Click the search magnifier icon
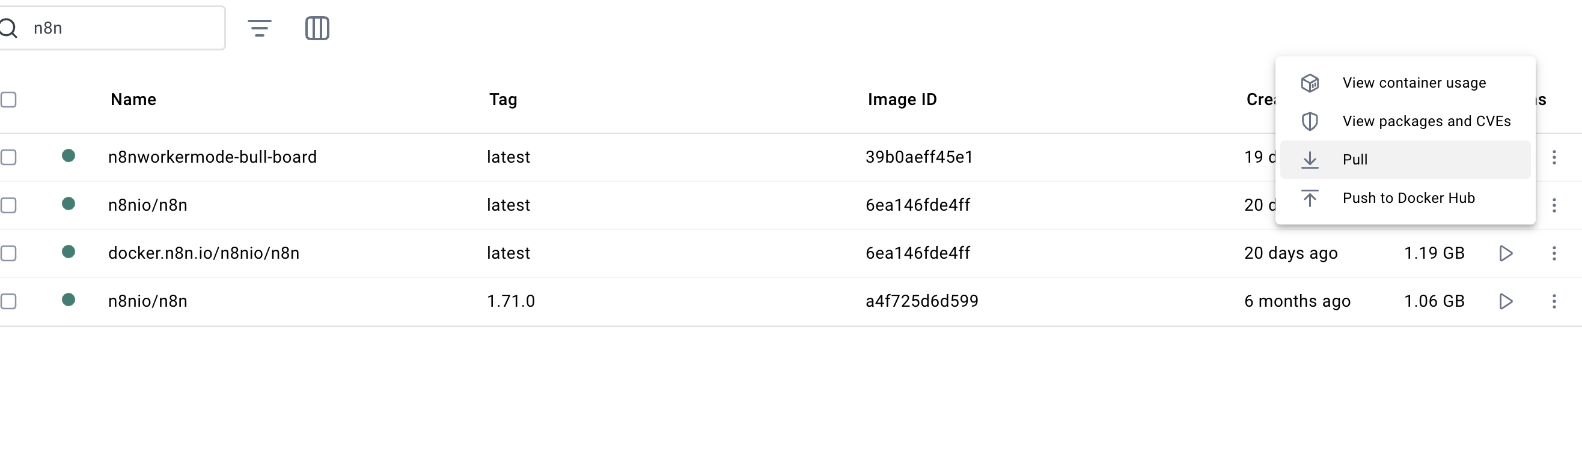 [8, 28]
